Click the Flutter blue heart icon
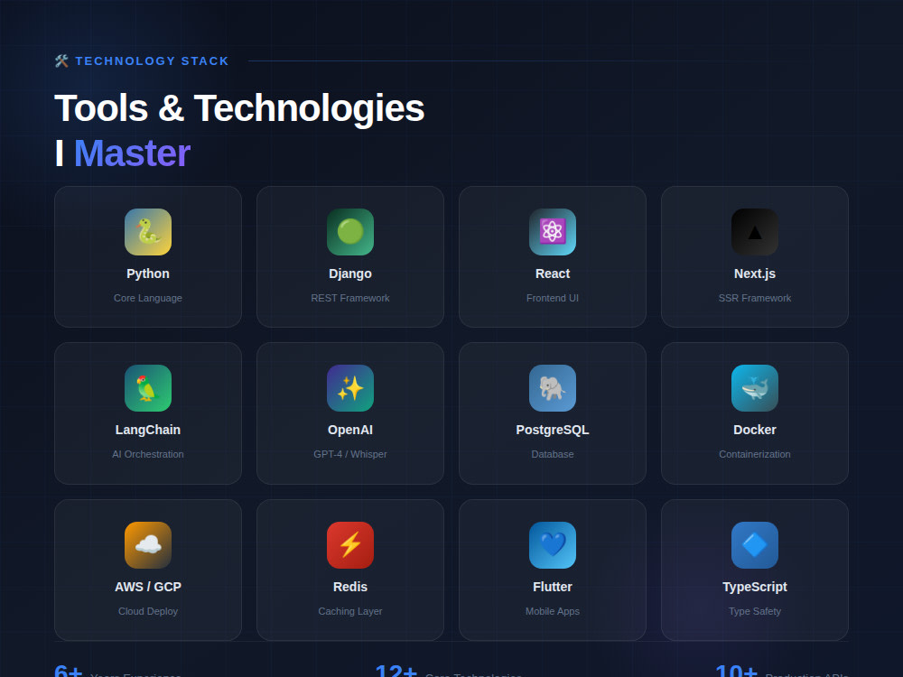 click(553, 545)
